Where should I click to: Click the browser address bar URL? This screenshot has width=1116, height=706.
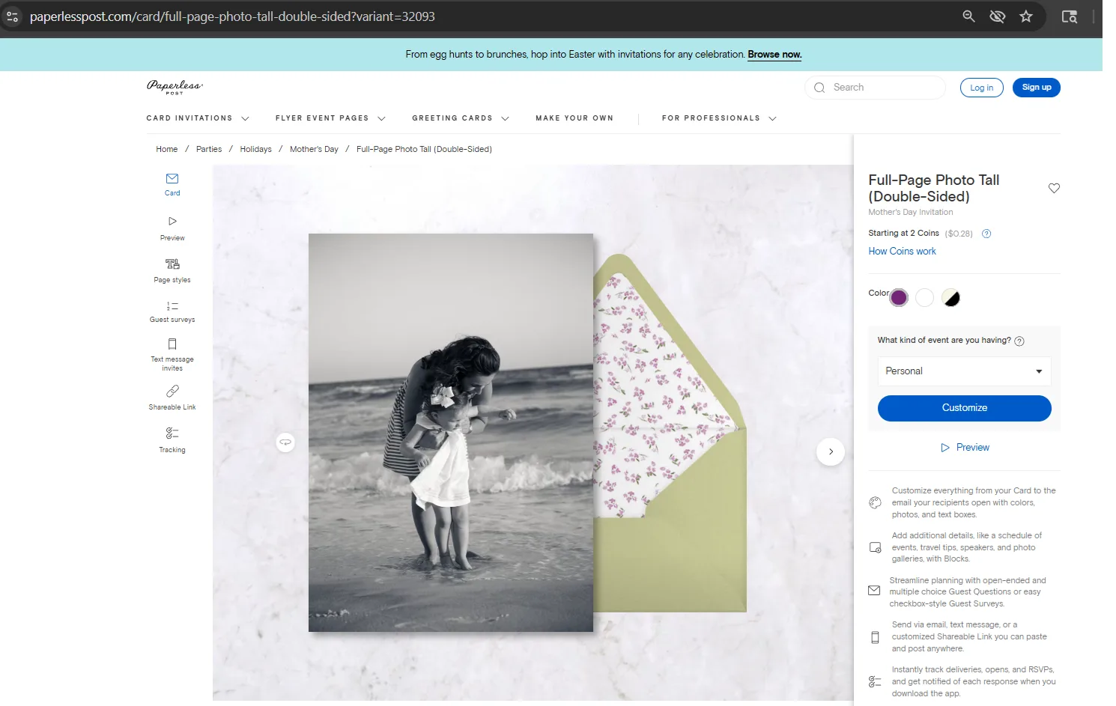[232, 16]
